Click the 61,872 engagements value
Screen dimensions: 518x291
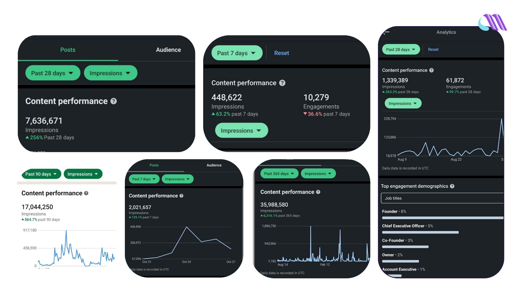[455, 80]
